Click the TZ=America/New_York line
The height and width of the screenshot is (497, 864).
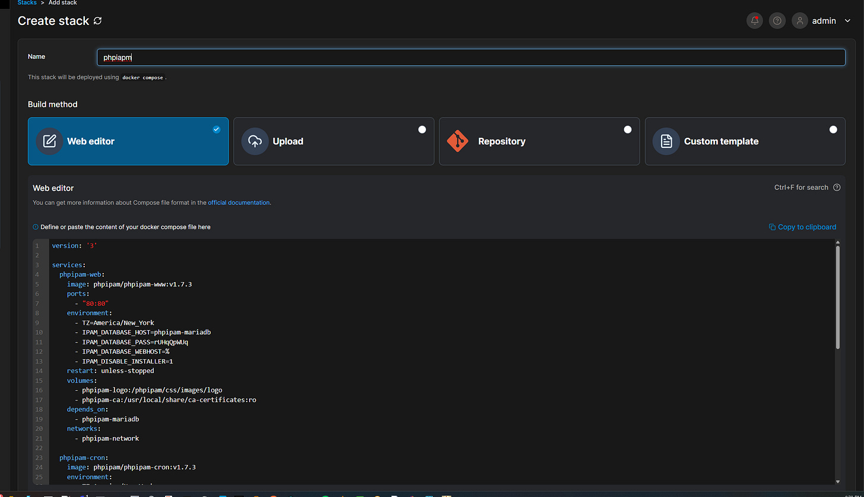click(x=115, y=323)
